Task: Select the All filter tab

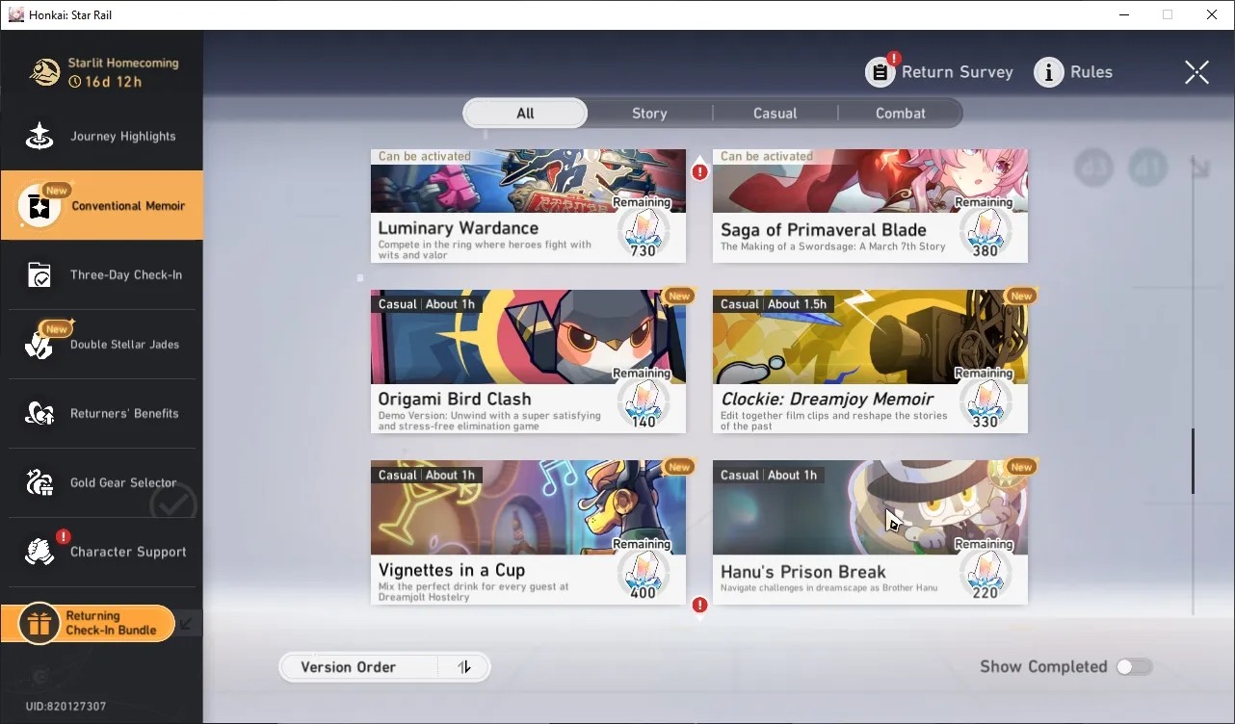Action: point(525,114)
